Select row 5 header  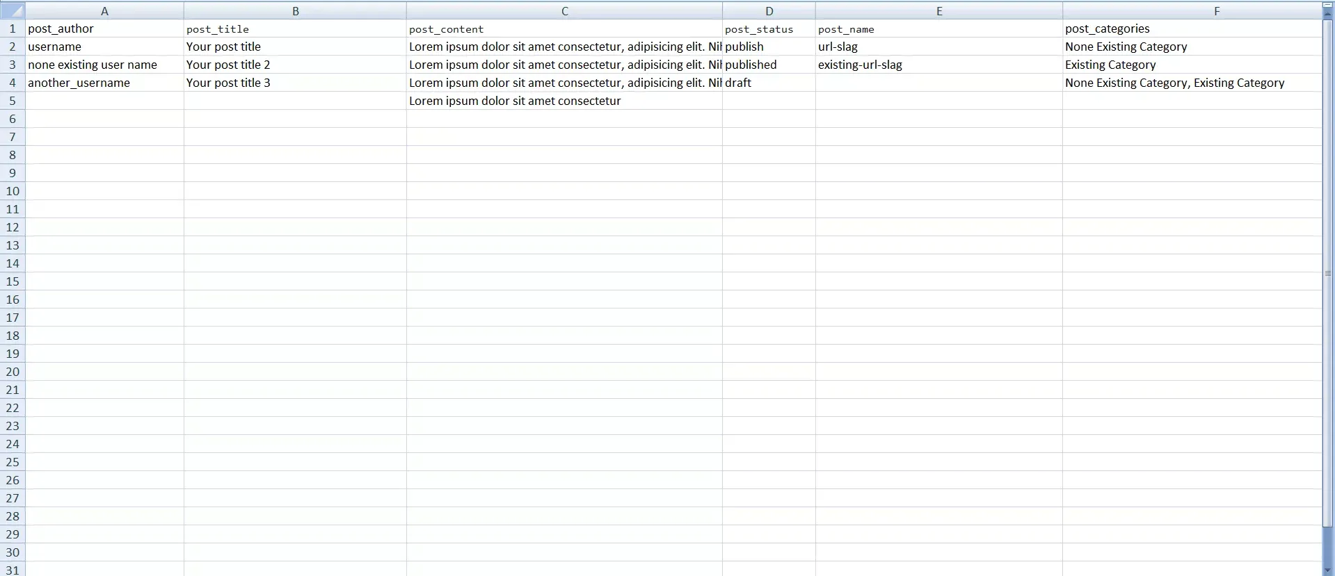13,101
